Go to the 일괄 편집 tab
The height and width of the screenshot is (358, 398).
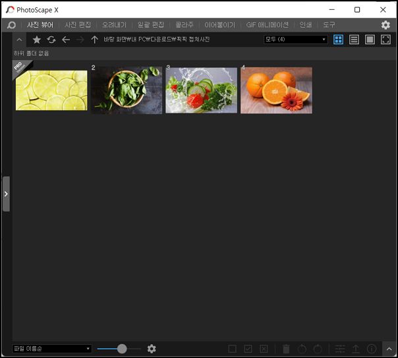(x=150, y=25)
